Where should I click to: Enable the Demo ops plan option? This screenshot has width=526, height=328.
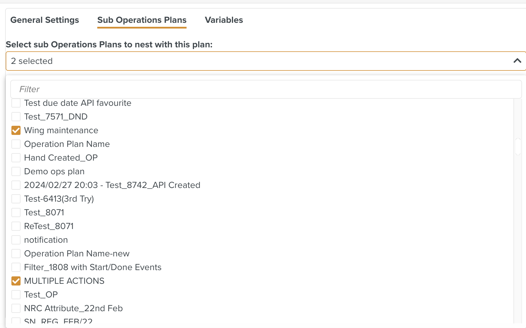pyautogui.click(x=16, y=171)
